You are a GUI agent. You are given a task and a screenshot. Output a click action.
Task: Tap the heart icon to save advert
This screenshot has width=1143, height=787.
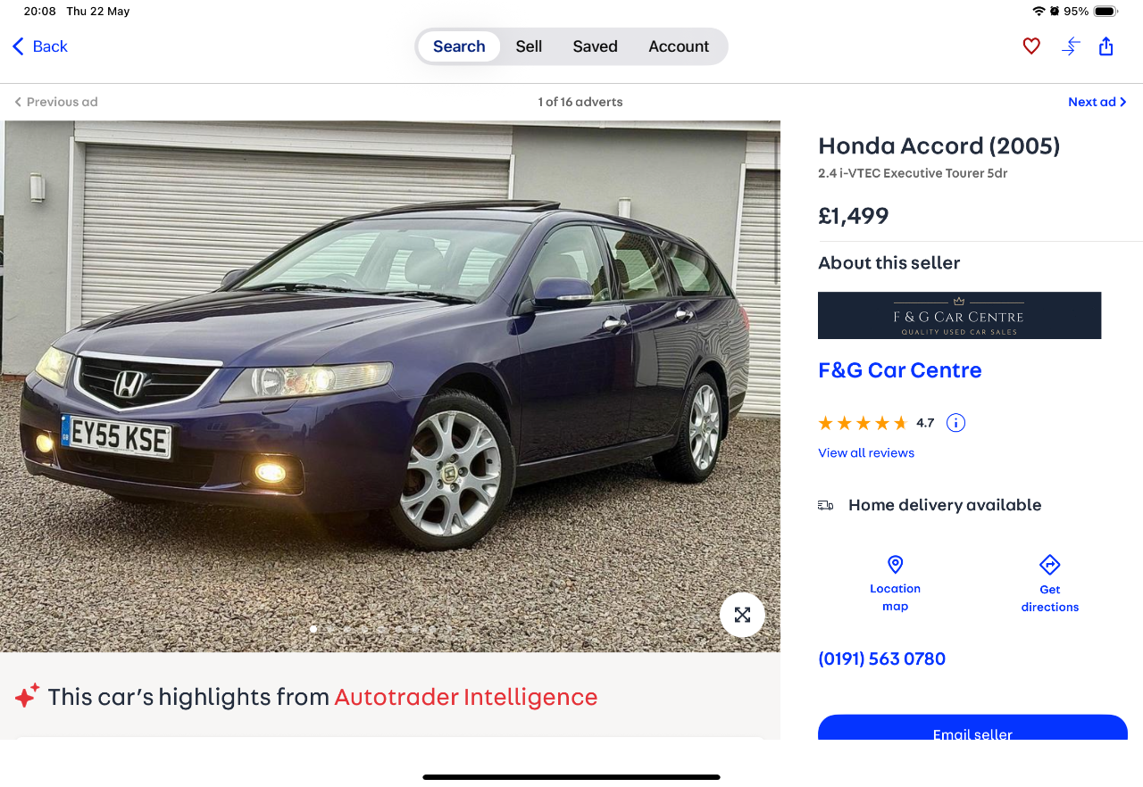[x=1031, y=46]
